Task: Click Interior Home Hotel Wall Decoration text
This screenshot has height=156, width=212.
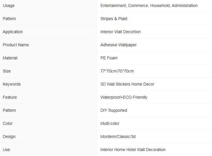Action: (x=133, y=150)
